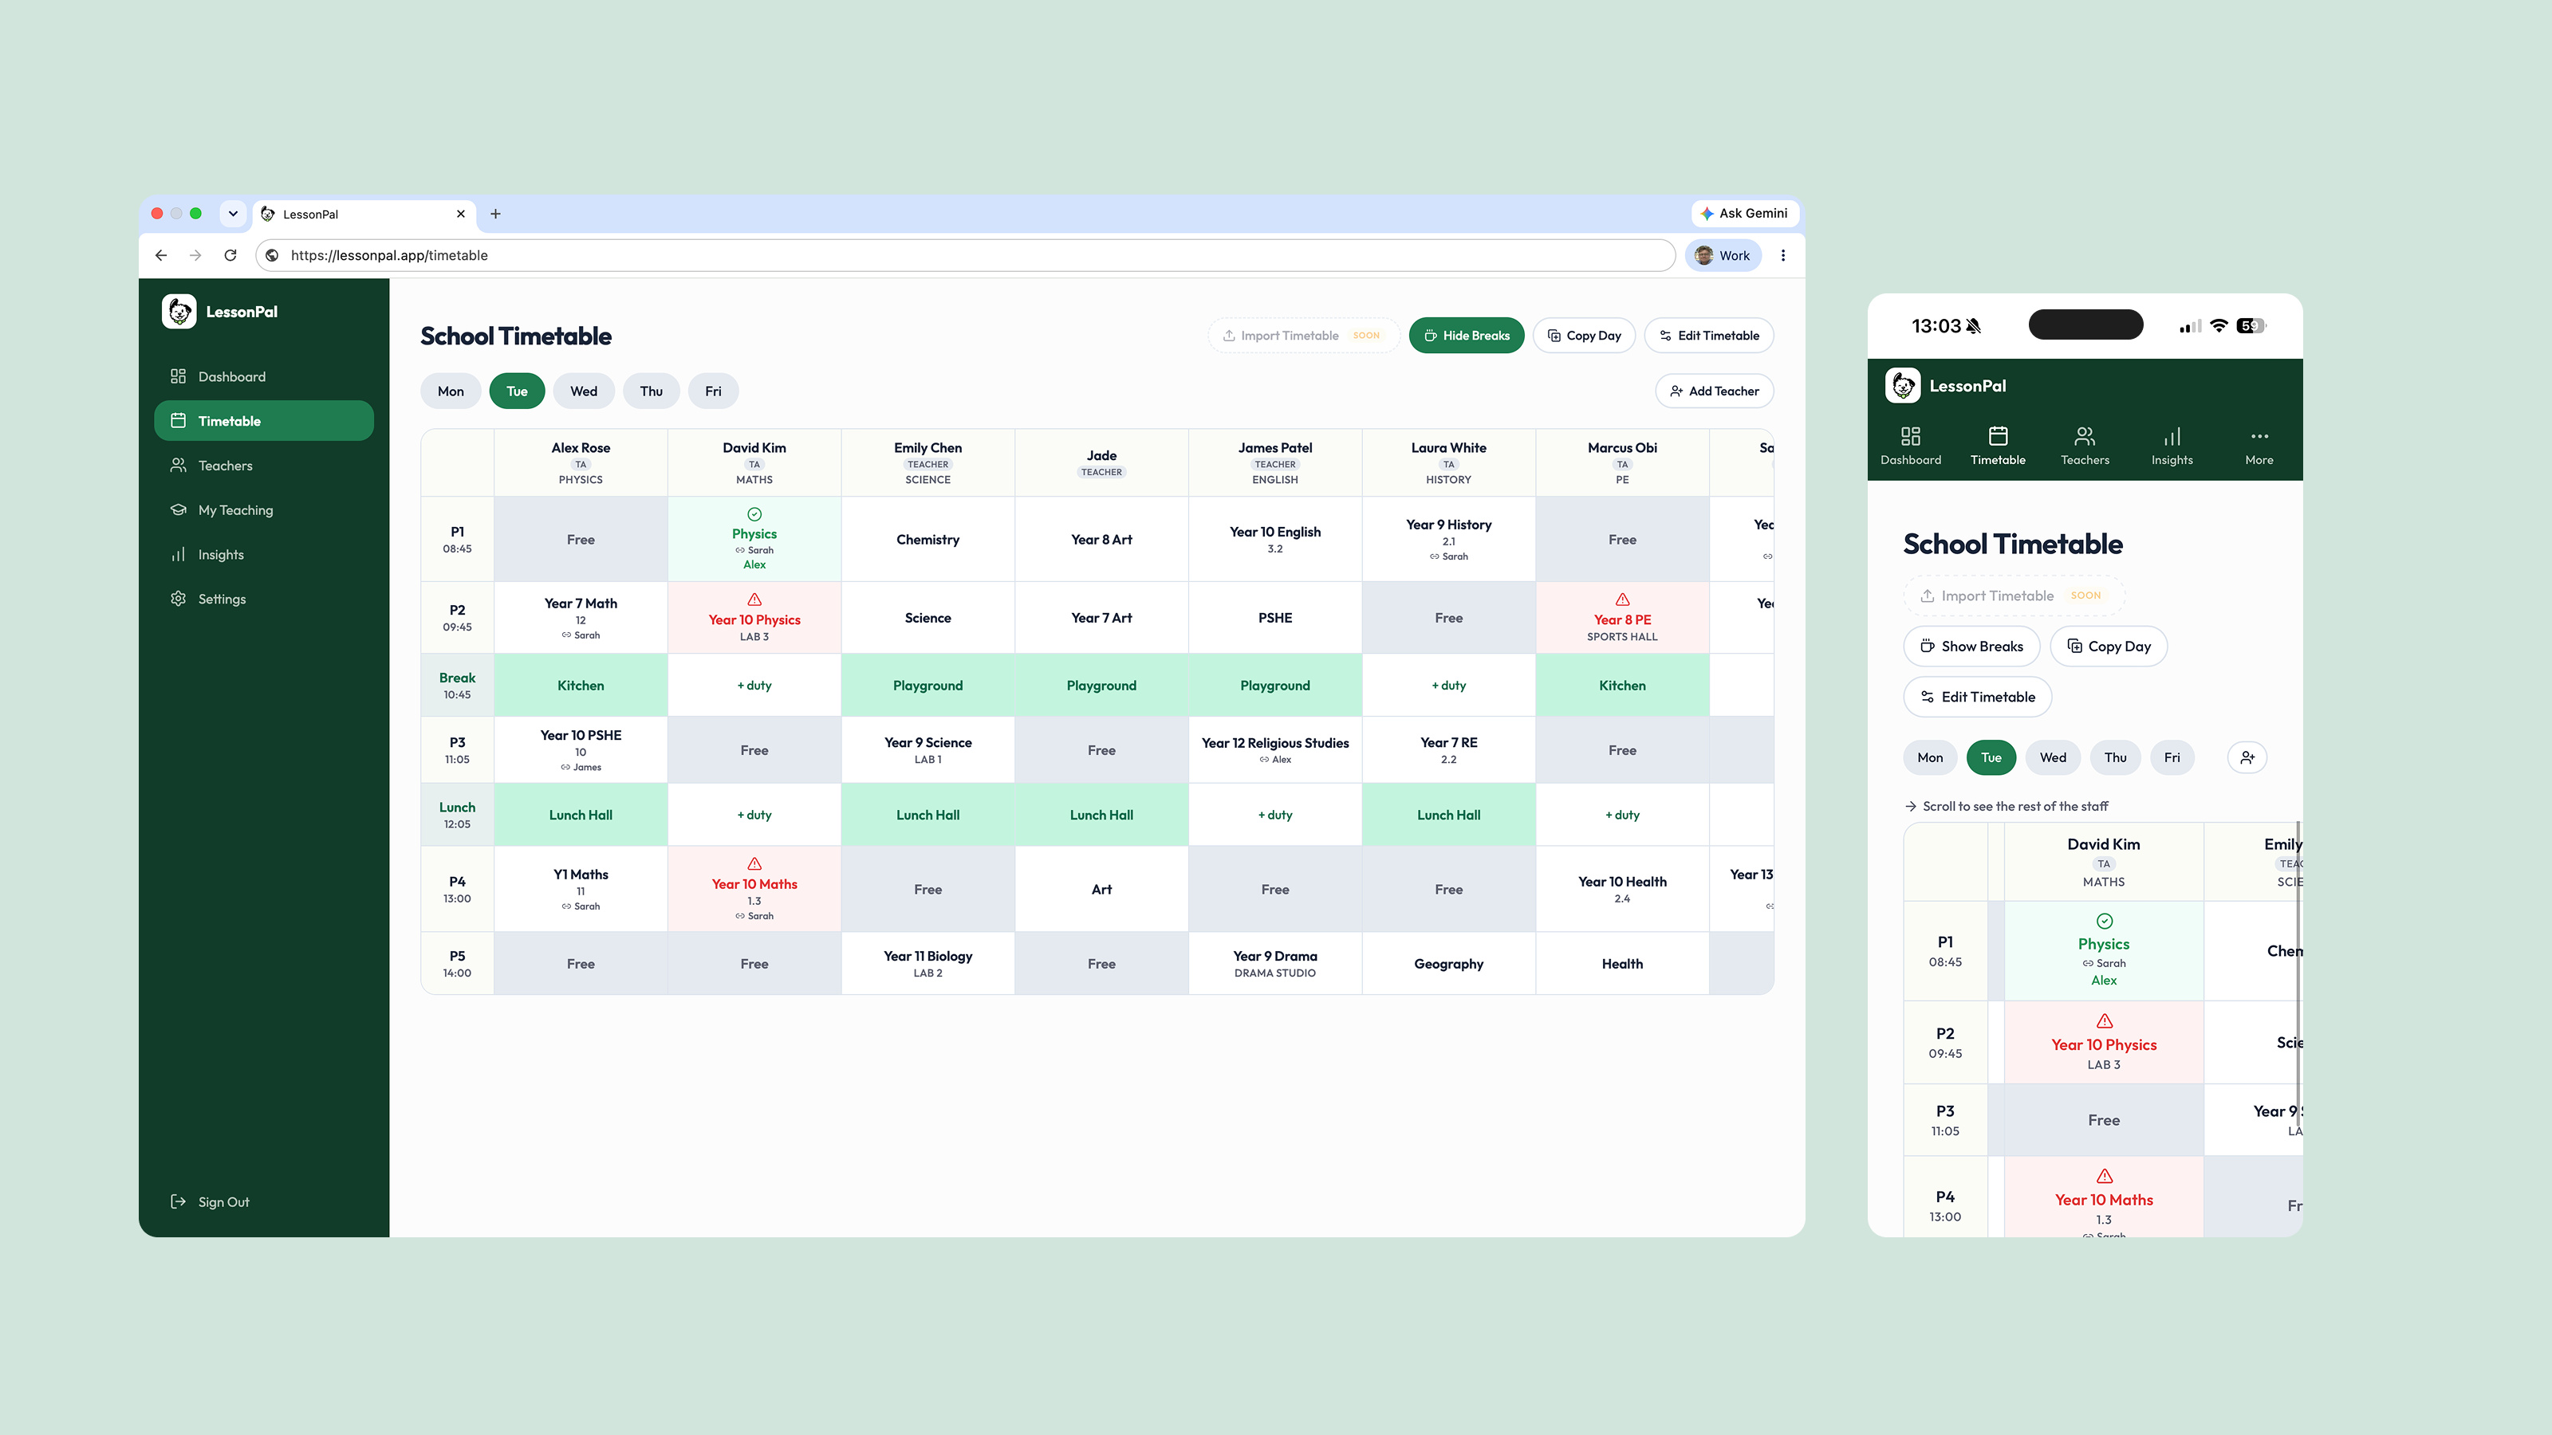This screenshot has width=2552, height=1435.
Task: Open a new browser tab
Action: tap(495, 214)
